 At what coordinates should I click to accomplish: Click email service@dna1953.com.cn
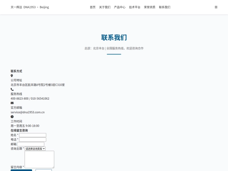(x=27, y=112)
